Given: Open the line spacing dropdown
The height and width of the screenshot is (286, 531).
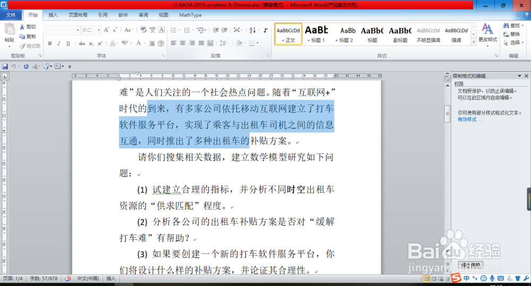Looking at the screenshot, I should [x=224, y=43].
